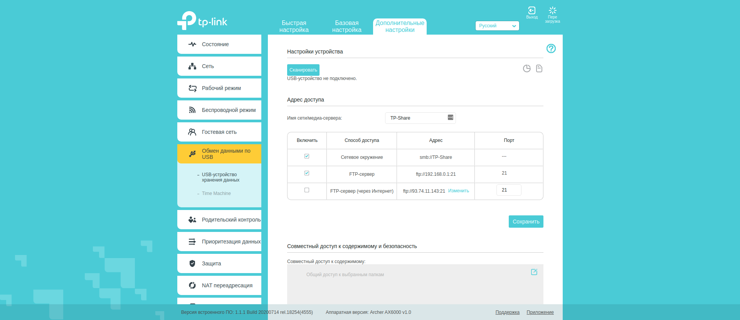
Task: Expand the Сеть sidebar section
Action: tap(219, 66)
